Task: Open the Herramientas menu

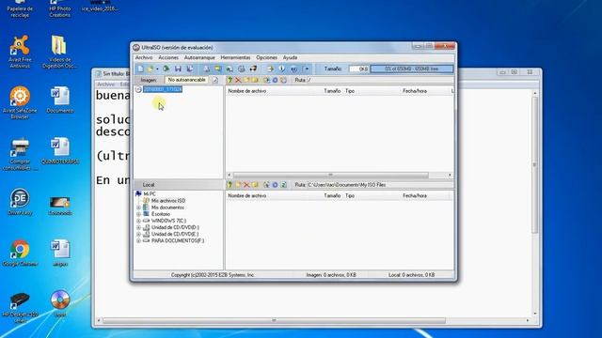Action: [x=235, y=57]
